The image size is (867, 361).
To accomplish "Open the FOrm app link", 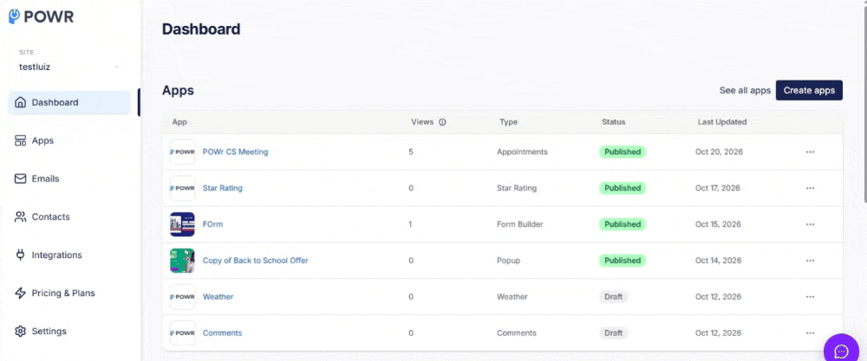I will pyautogui.click(x=213, y=225).
